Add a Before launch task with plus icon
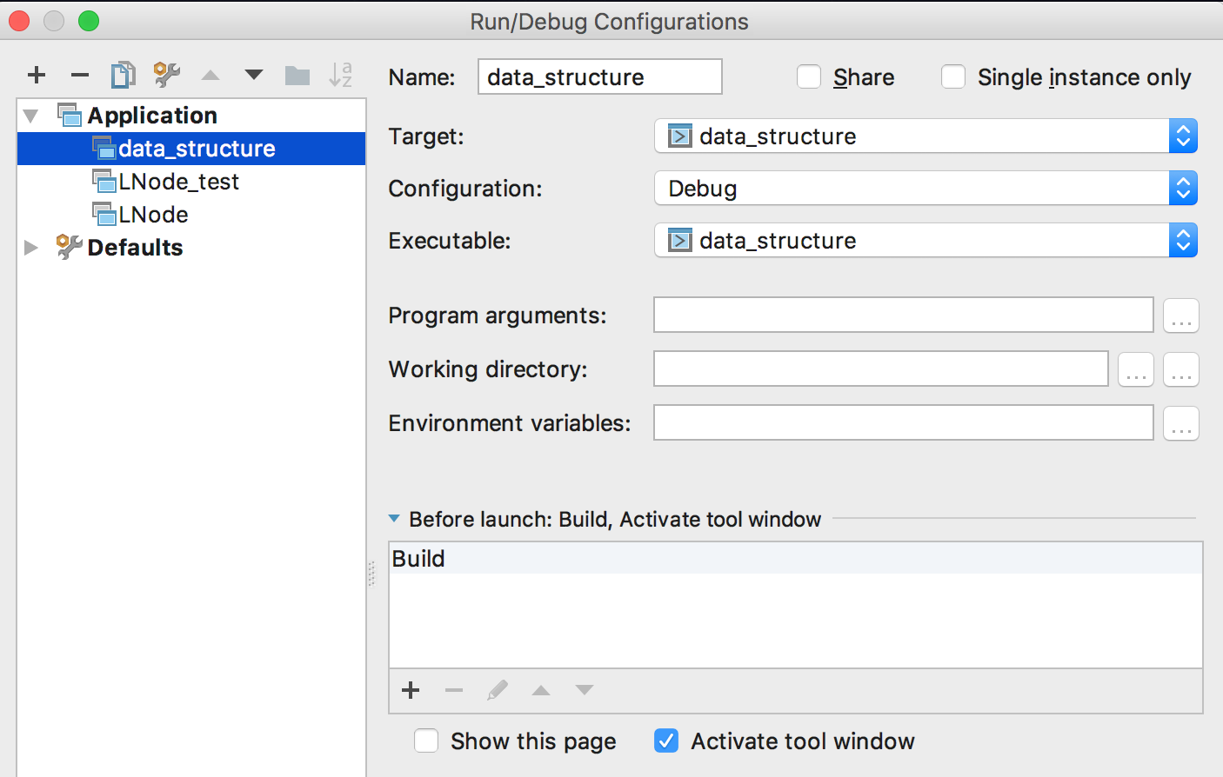The width and height of the screenshot is (1223, 777). pos(411,690)
